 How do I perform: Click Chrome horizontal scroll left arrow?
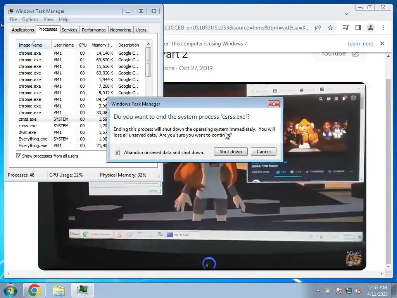9,274
